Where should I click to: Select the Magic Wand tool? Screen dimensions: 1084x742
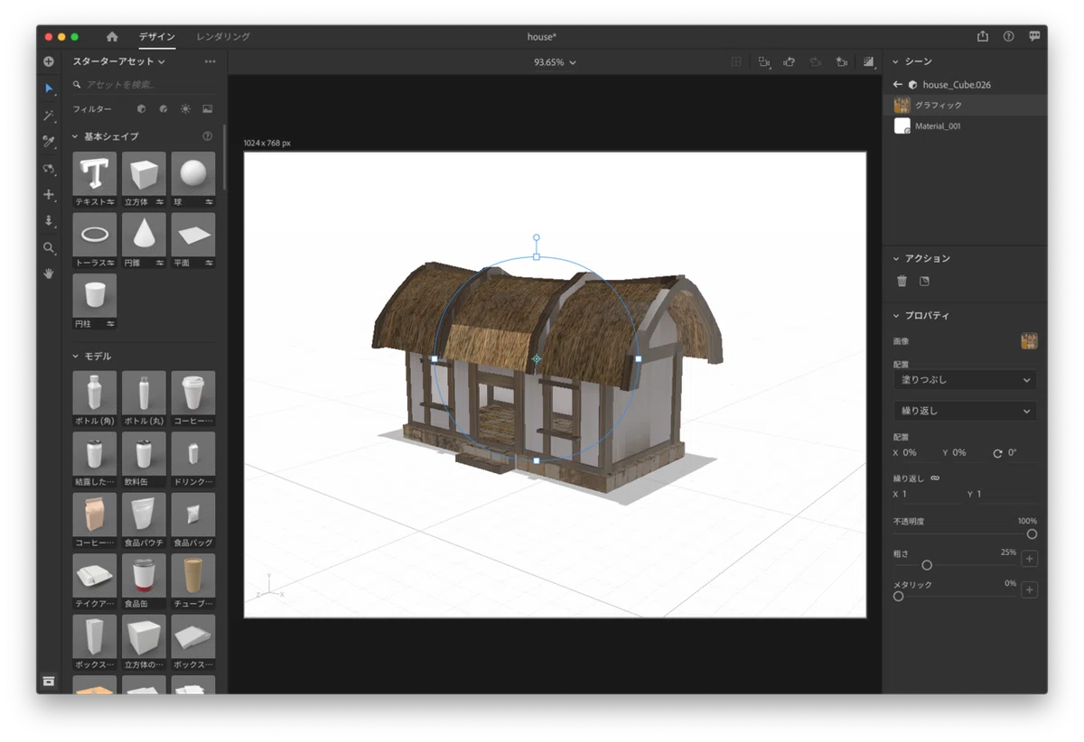click(x=49, y=116)
